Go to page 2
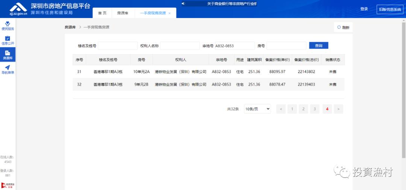The height and width of the screenshot is (190, 406). [303, 109]
